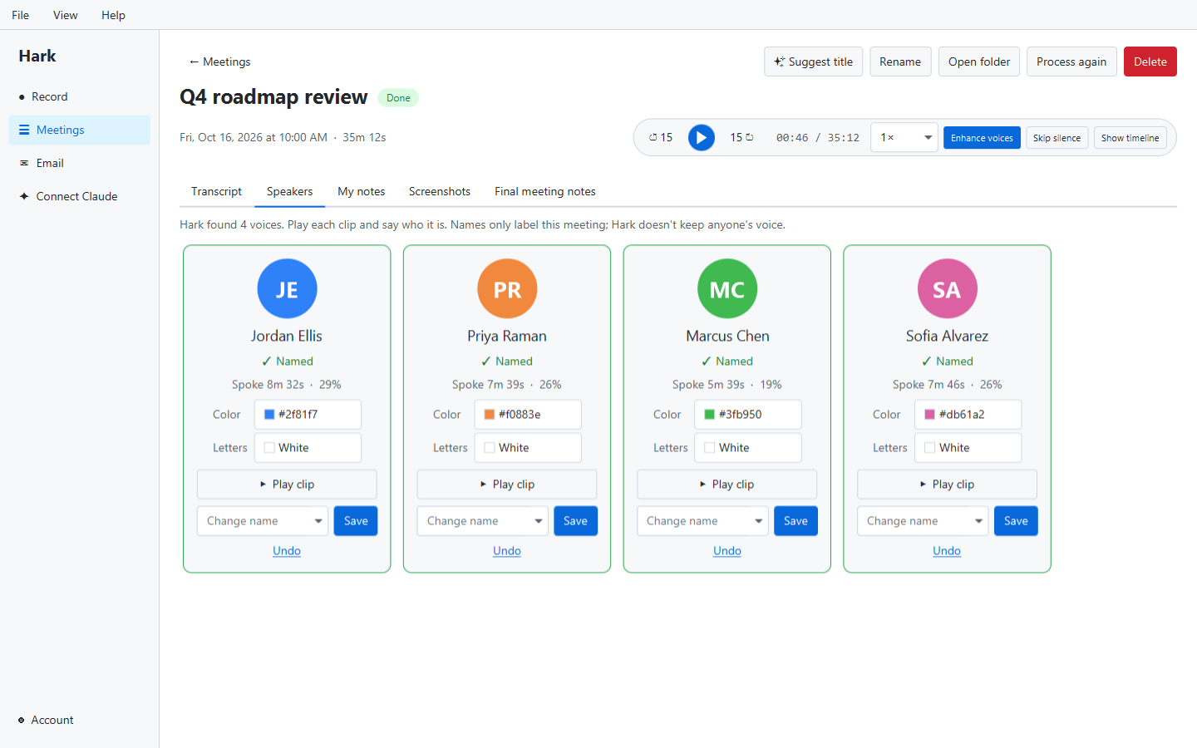
Task: Open Marcus Chen's Change name dropdown
Action: point(703,521)
